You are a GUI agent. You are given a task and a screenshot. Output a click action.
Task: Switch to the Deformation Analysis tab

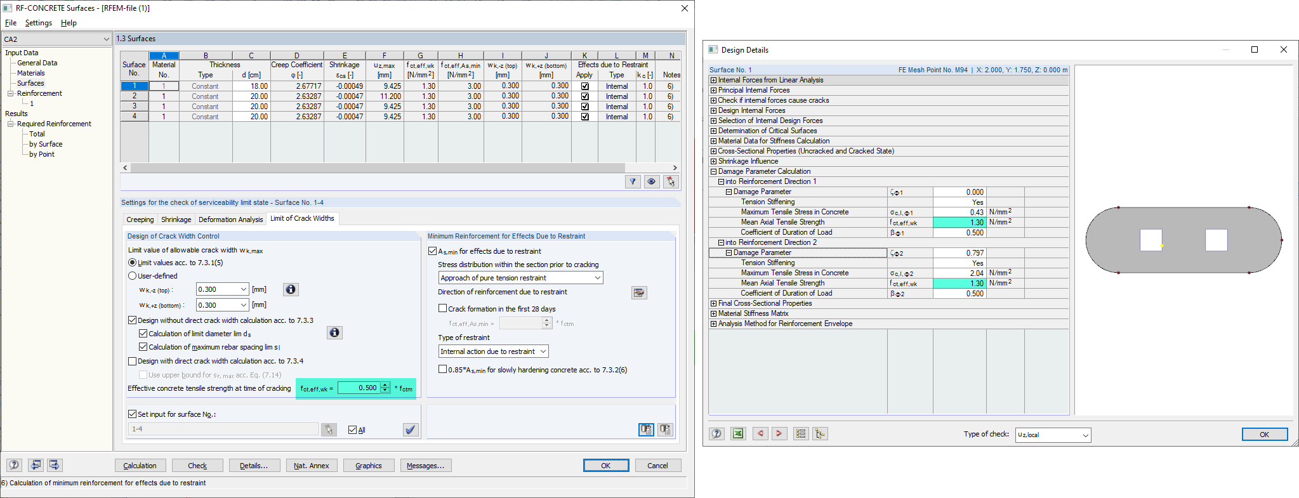pyautogui.click(x=230, y=220)
